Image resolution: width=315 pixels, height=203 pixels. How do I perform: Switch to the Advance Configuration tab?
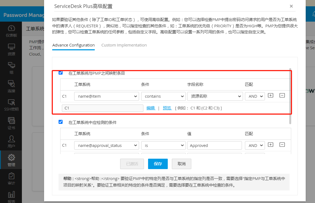coord(73,45)
